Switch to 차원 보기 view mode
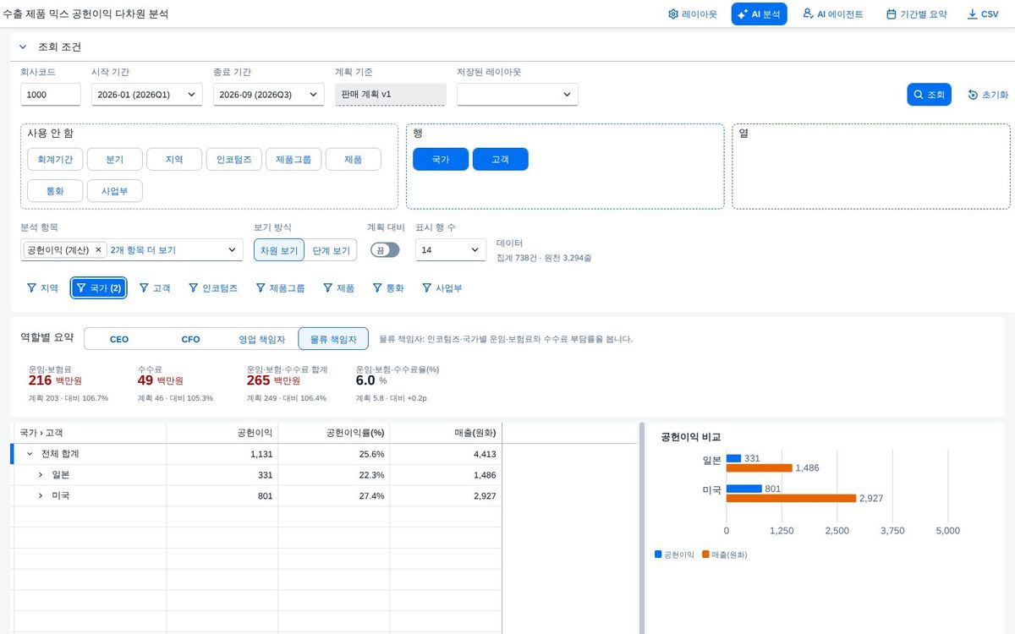Screen dimensions: 1015x634 [279, 250]
